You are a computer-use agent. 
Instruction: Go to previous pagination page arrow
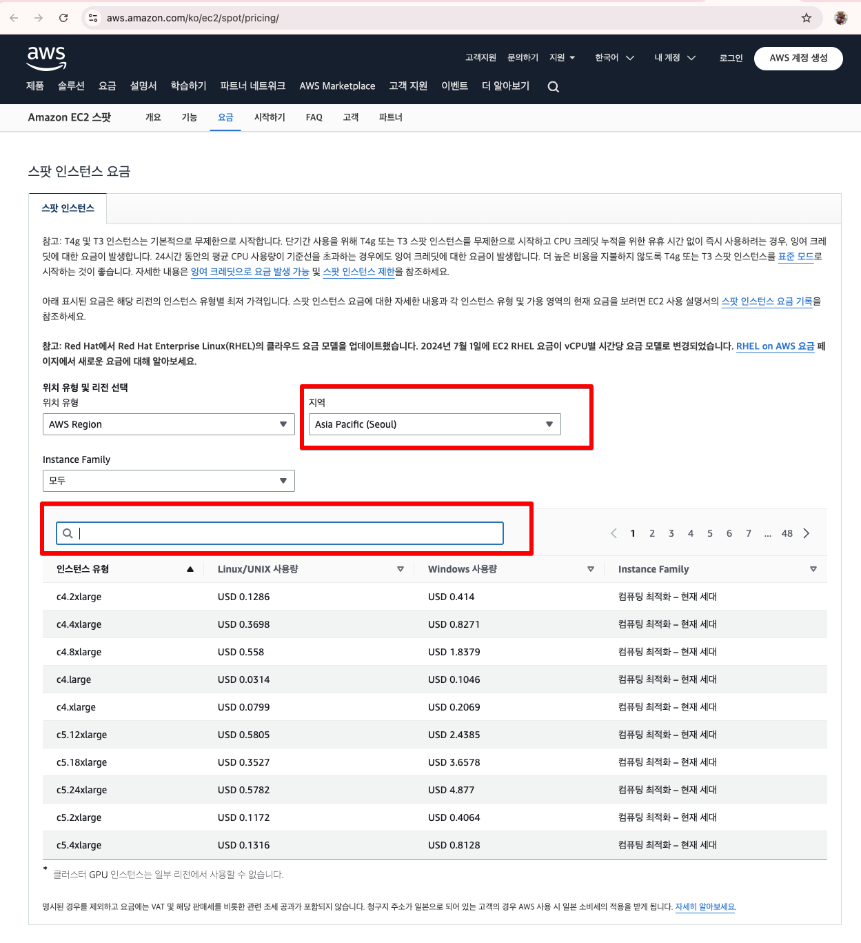(614, 533)
